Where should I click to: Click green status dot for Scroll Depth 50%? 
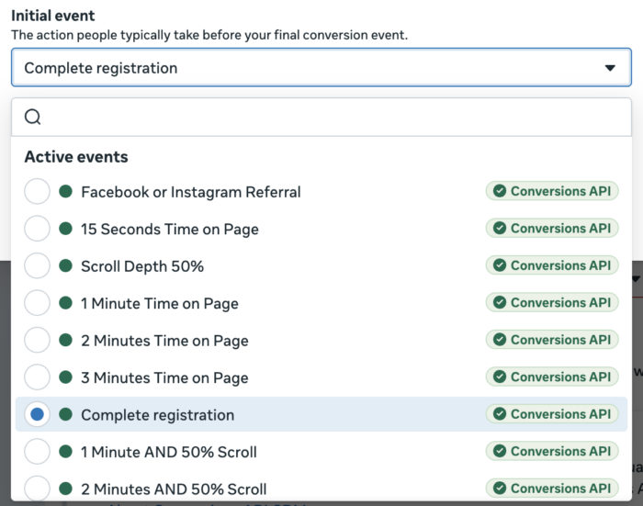pyautogui.click(x=65, y=265)
